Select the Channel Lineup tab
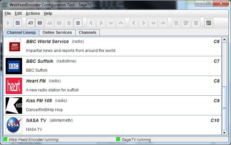Image resolution: width=231 pixels, height=145 pixels. tap(21, 33)
